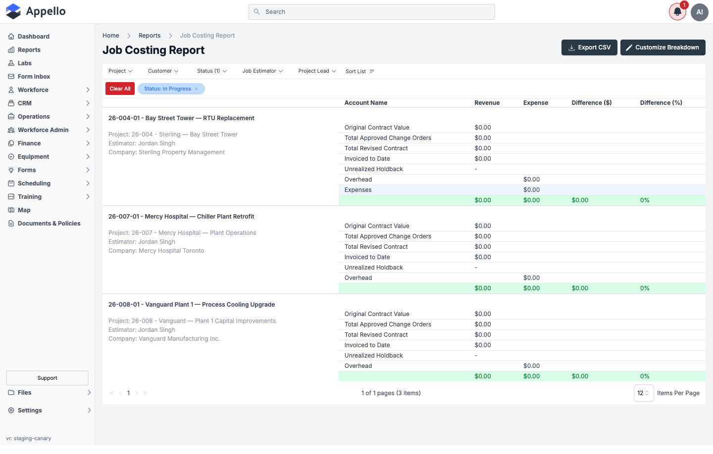The image size is (713, 454).
Task: Click the Difference (%) column header
Action: pyautogui.click(x=661, y=103)
